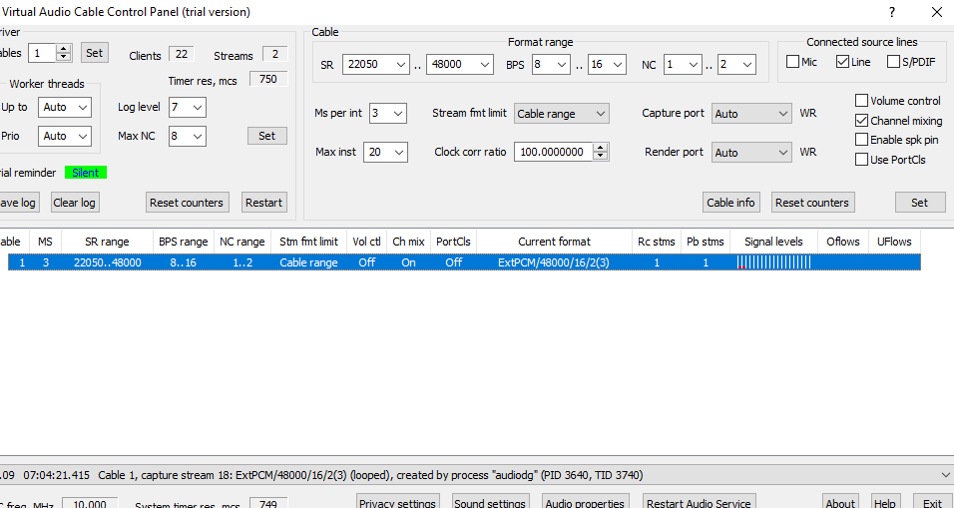Image resolution: width=954 pixels, height=508 pixels.
Task: Open Privacy settings
Action: click(x=397, y=501)
